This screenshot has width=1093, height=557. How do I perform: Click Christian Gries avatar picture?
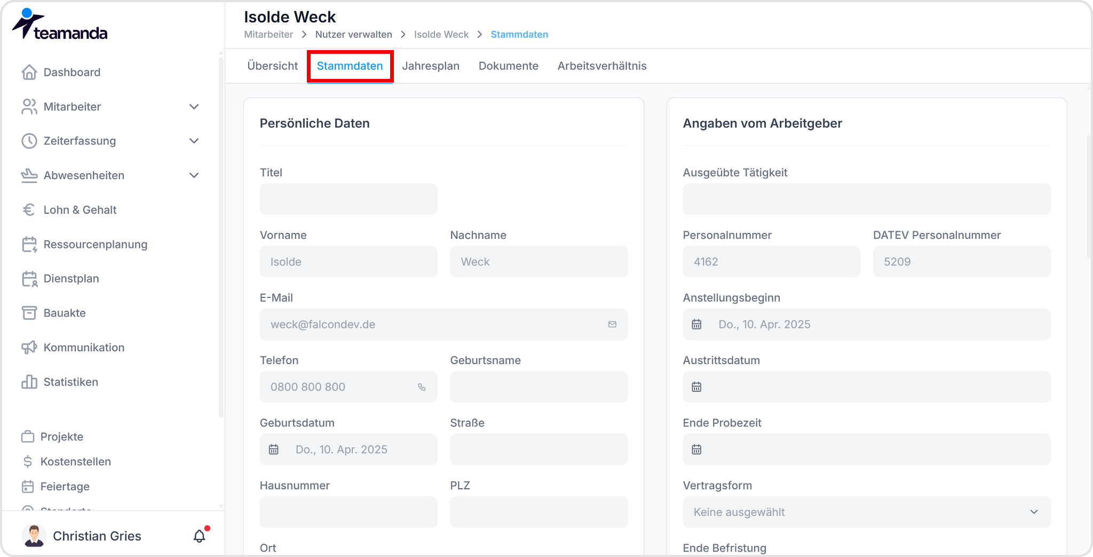coord(34,536)
